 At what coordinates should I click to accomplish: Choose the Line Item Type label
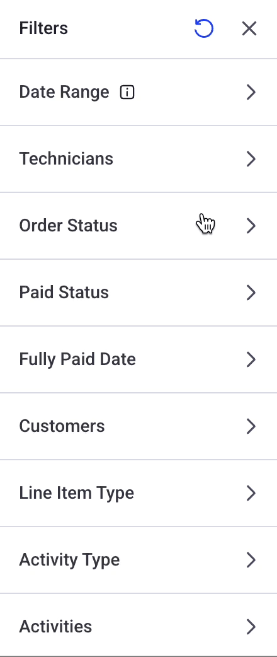coord(77,493)
